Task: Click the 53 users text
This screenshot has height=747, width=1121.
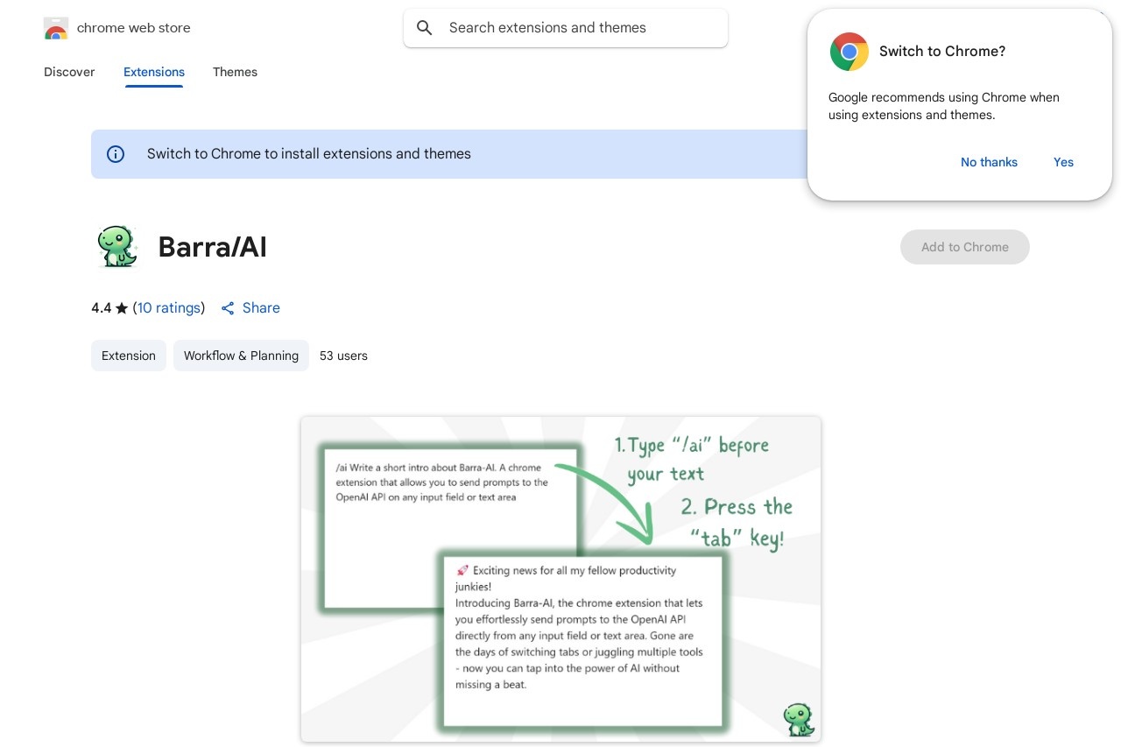Action: pos(343,356)
